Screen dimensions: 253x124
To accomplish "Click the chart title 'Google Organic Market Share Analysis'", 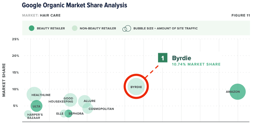I will [x=74, y=5].
